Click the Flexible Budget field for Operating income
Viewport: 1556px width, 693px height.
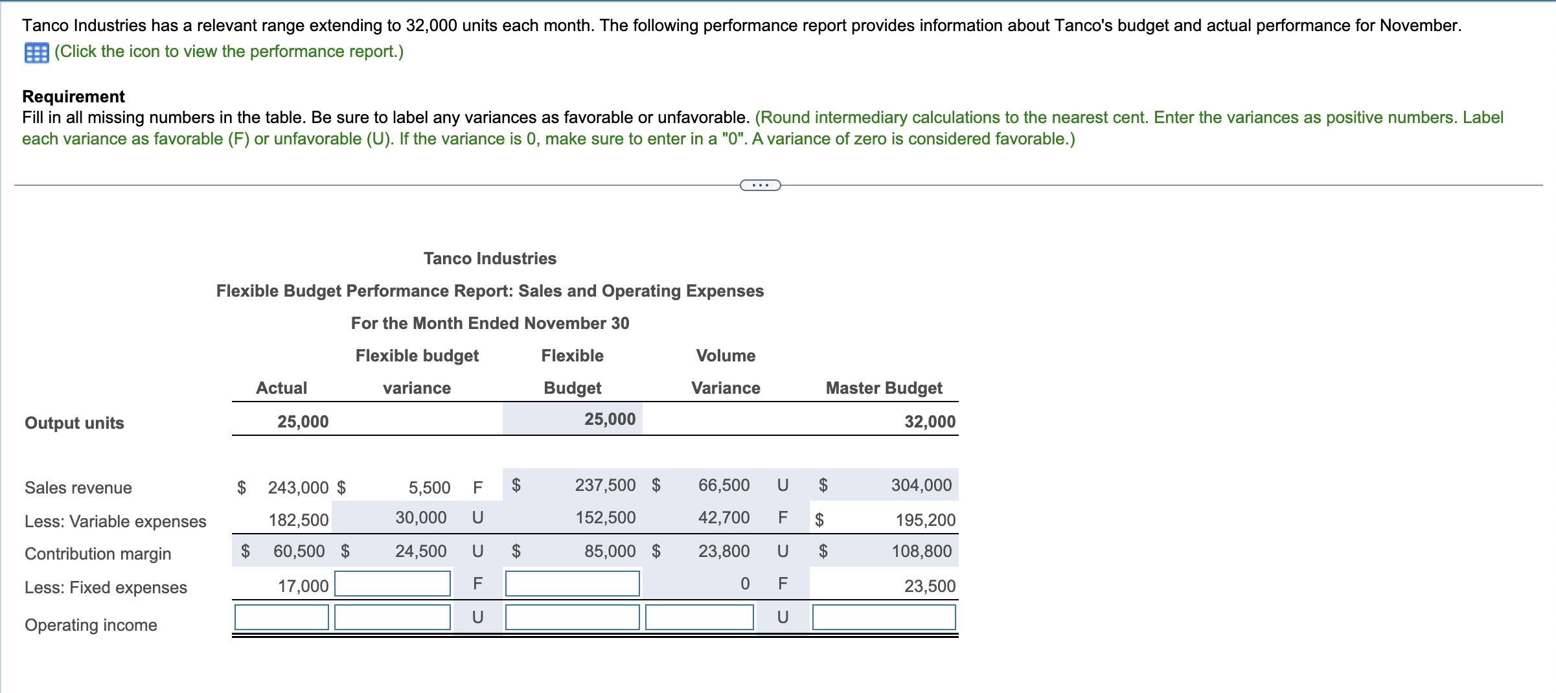click(572, 617)
